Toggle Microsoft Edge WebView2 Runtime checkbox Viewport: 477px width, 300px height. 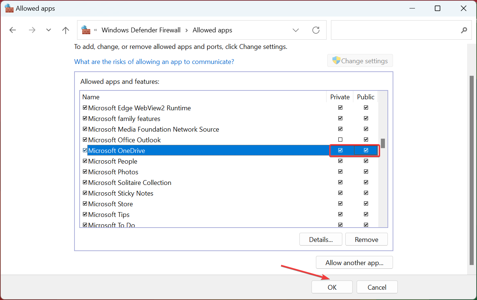pos(85,108)
